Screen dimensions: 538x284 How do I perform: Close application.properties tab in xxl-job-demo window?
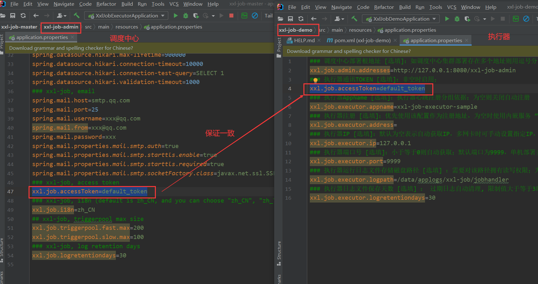click(467, 40)
